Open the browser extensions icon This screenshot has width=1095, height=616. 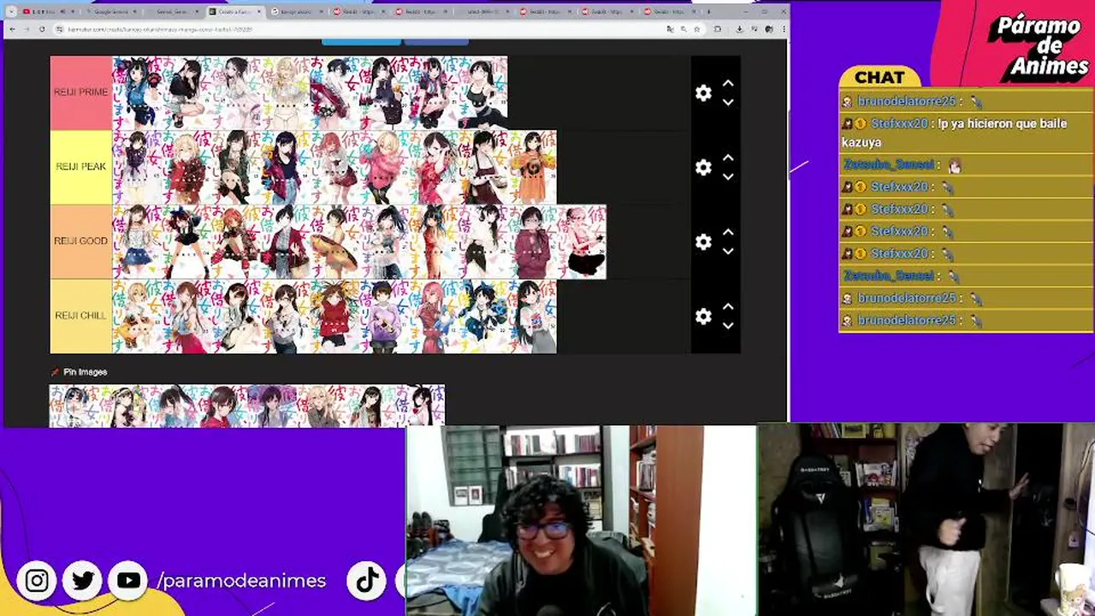tap(718, 29)
